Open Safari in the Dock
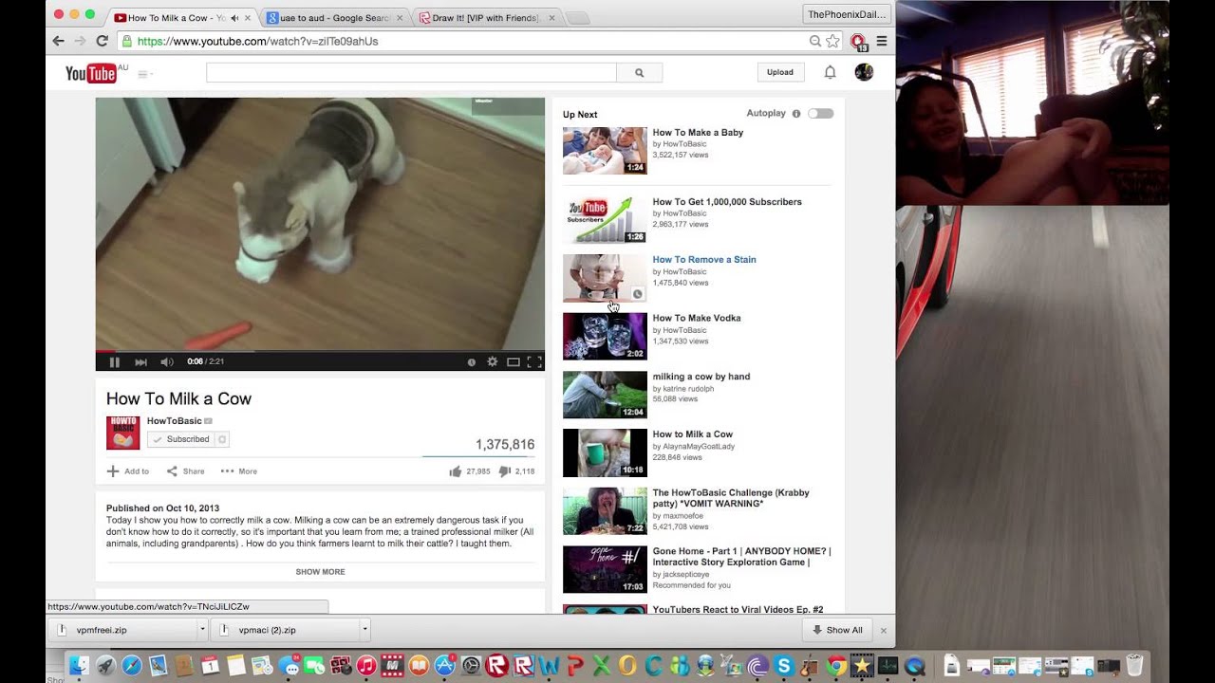 click(132, 666)
